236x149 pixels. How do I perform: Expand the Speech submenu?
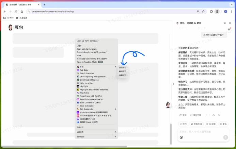click(x=96, y=132)
